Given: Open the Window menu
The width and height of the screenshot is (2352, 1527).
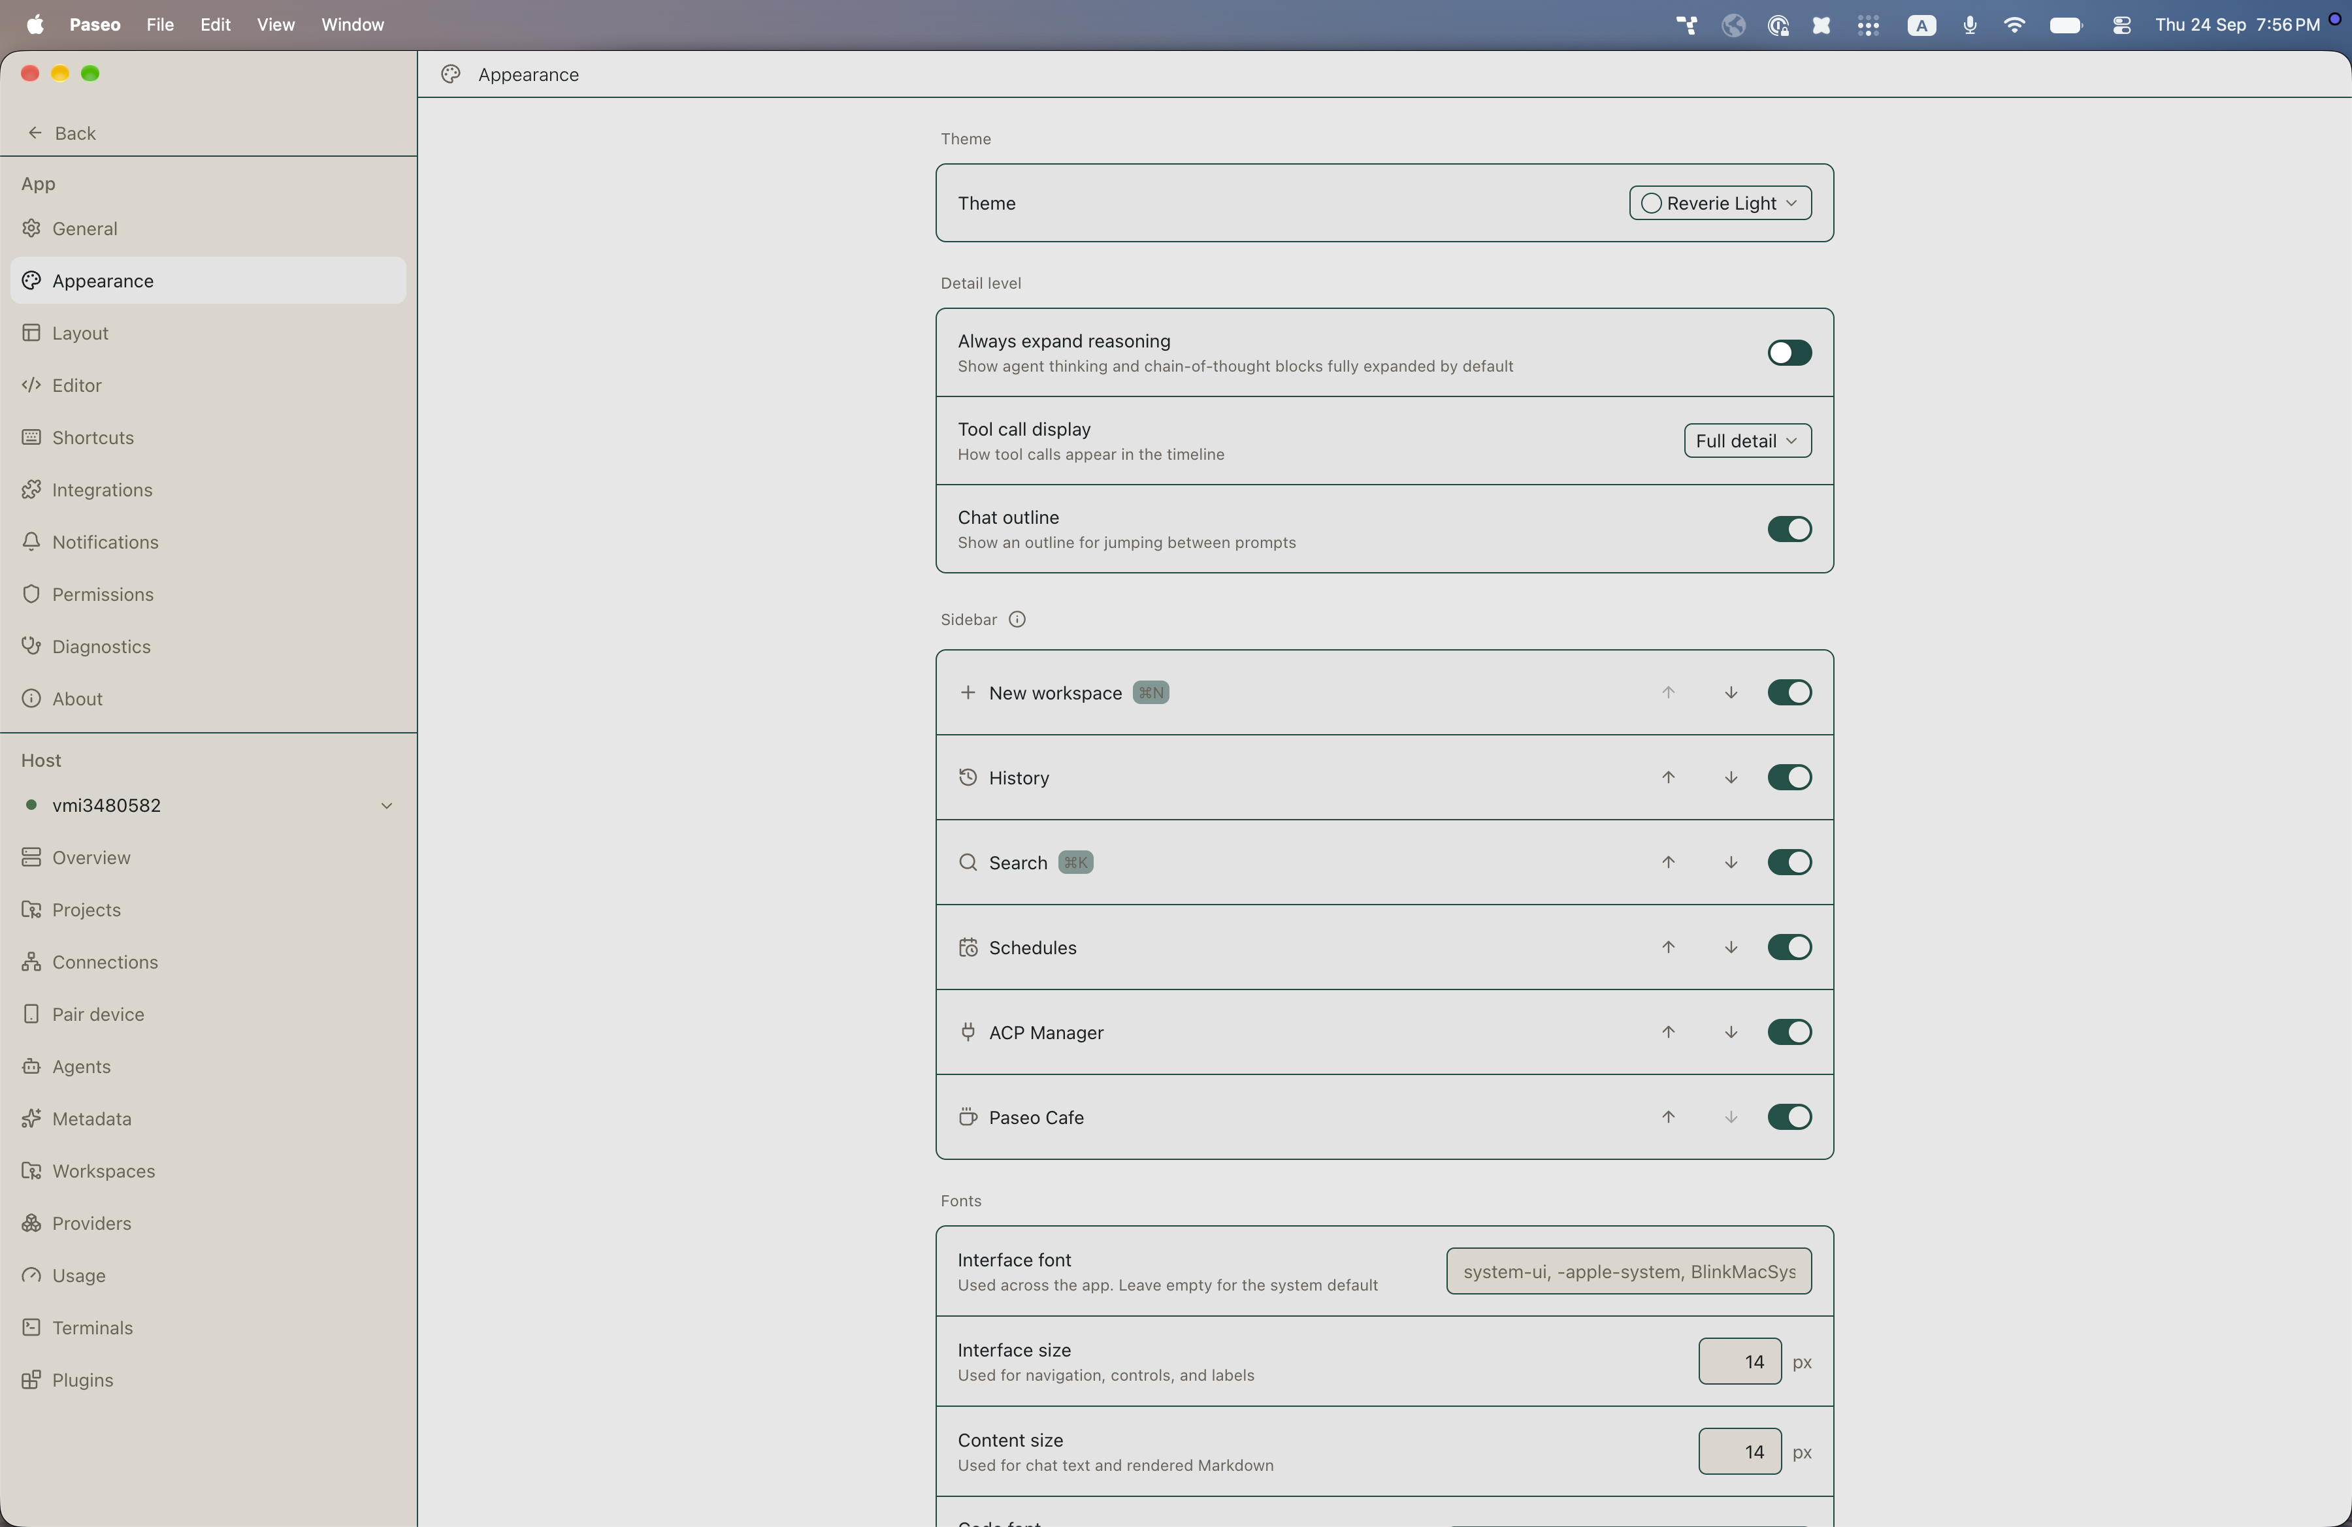Looking at the screenshot, I should (x=353, y=25).
